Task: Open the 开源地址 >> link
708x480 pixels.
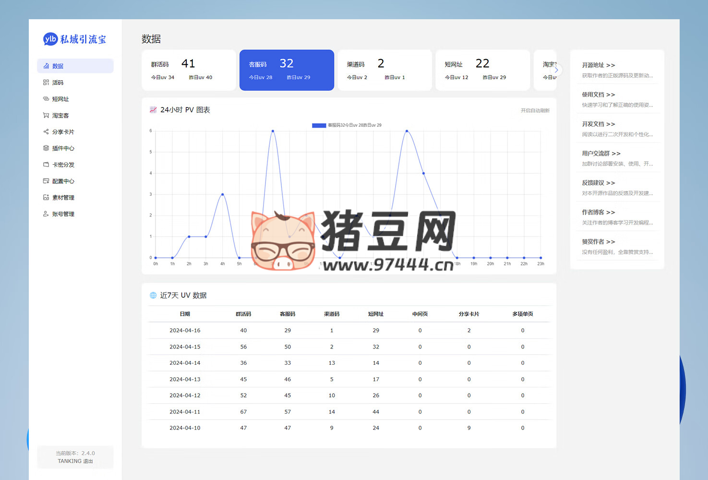Action: [x=598, y=65]
